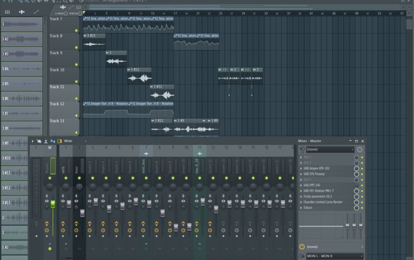Click the green master send arrow under Master channel
Screen dimensions: 414x260
coord(49,249)
